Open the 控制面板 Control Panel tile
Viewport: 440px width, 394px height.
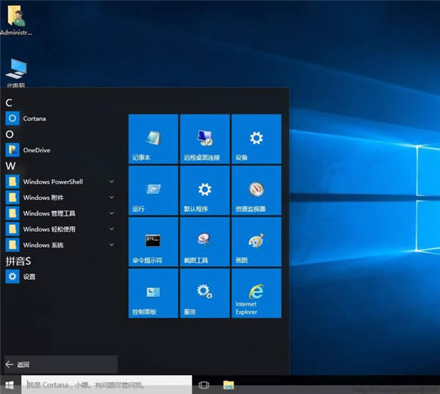(x=153, y=293)
